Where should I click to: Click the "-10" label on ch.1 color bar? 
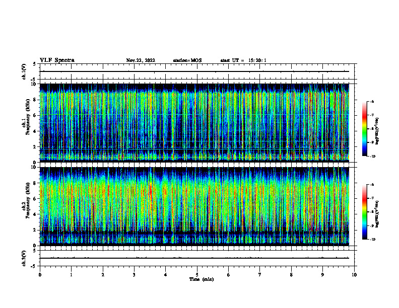[x=372, y=157]
